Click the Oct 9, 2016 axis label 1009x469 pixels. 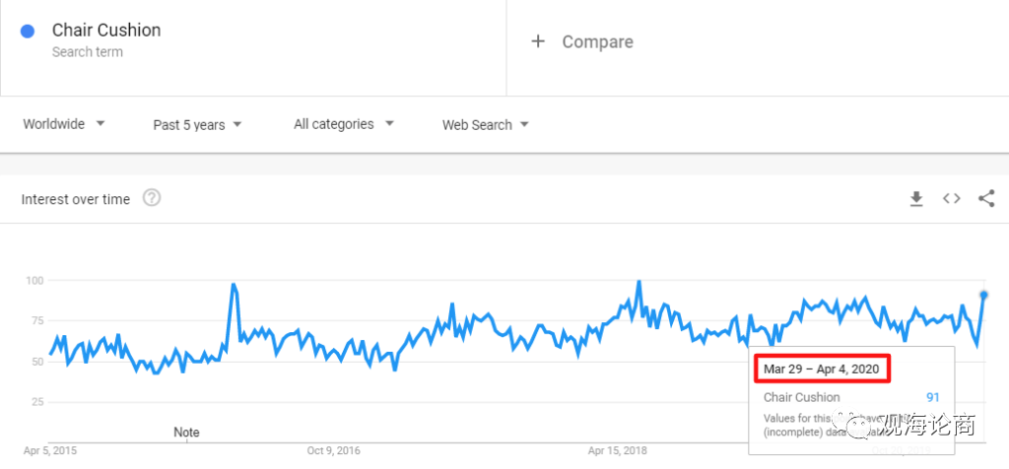click(x=334, y=450)
